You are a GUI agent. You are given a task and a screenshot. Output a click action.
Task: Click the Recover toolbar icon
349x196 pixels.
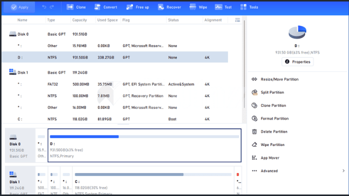coord(161,7)
